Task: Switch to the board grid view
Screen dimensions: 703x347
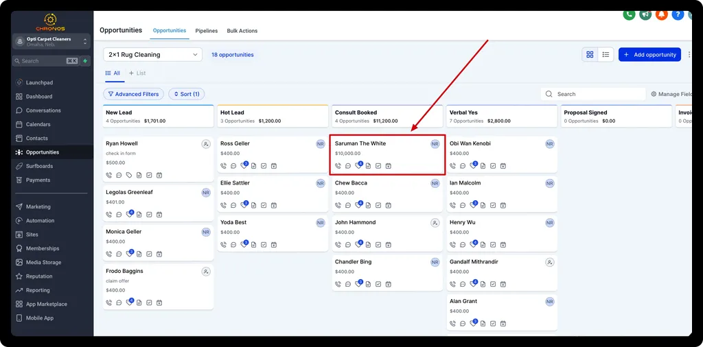Action: tap(590, 55)
